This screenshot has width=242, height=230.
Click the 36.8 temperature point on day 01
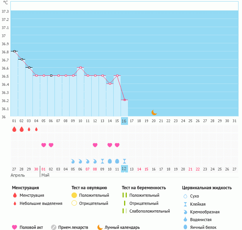pos(14,51)
